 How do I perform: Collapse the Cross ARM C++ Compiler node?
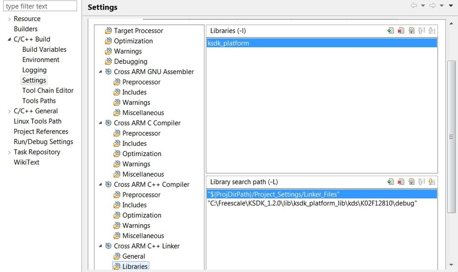point(100,184)
